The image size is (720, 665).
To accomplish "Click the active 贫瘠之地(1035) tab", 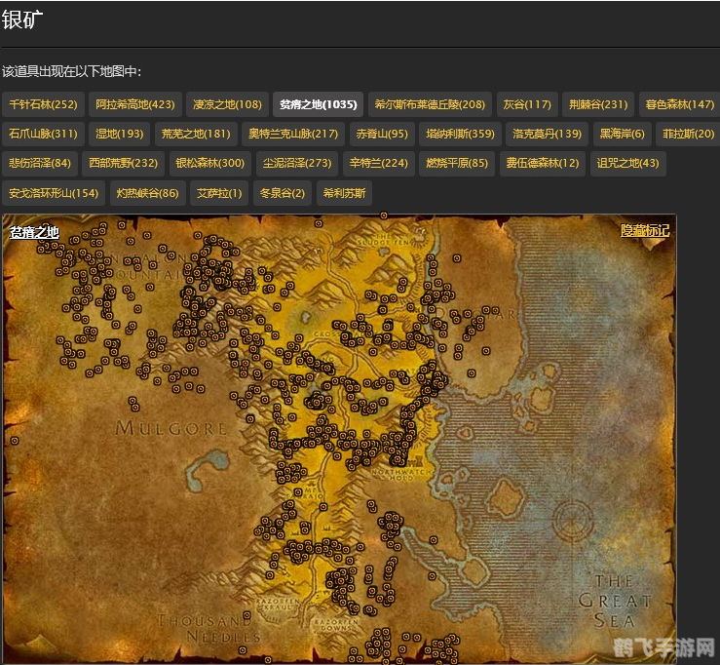I will (x=318, y=104).
